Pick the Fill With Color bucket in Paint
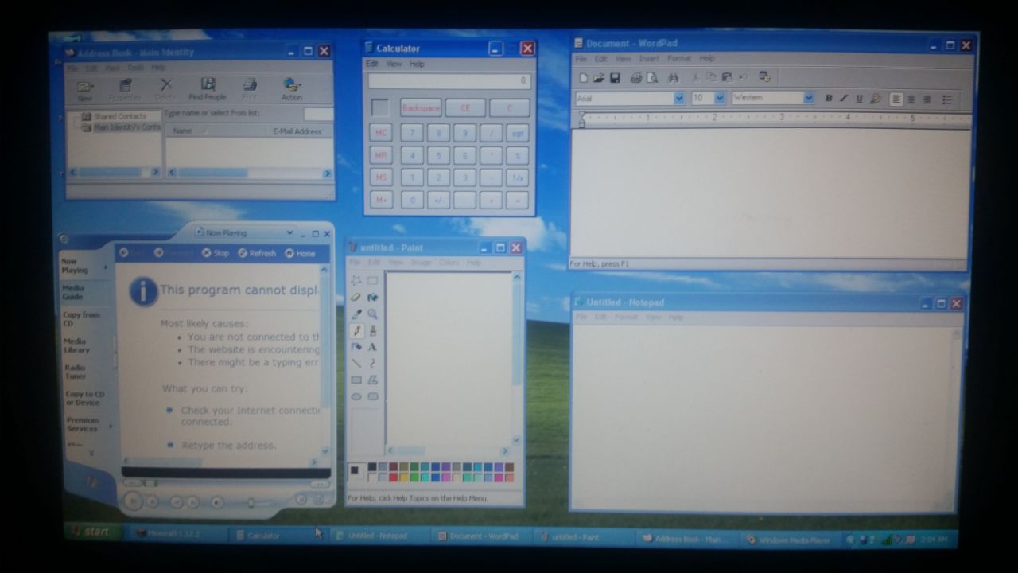 [x=372, y=297]
